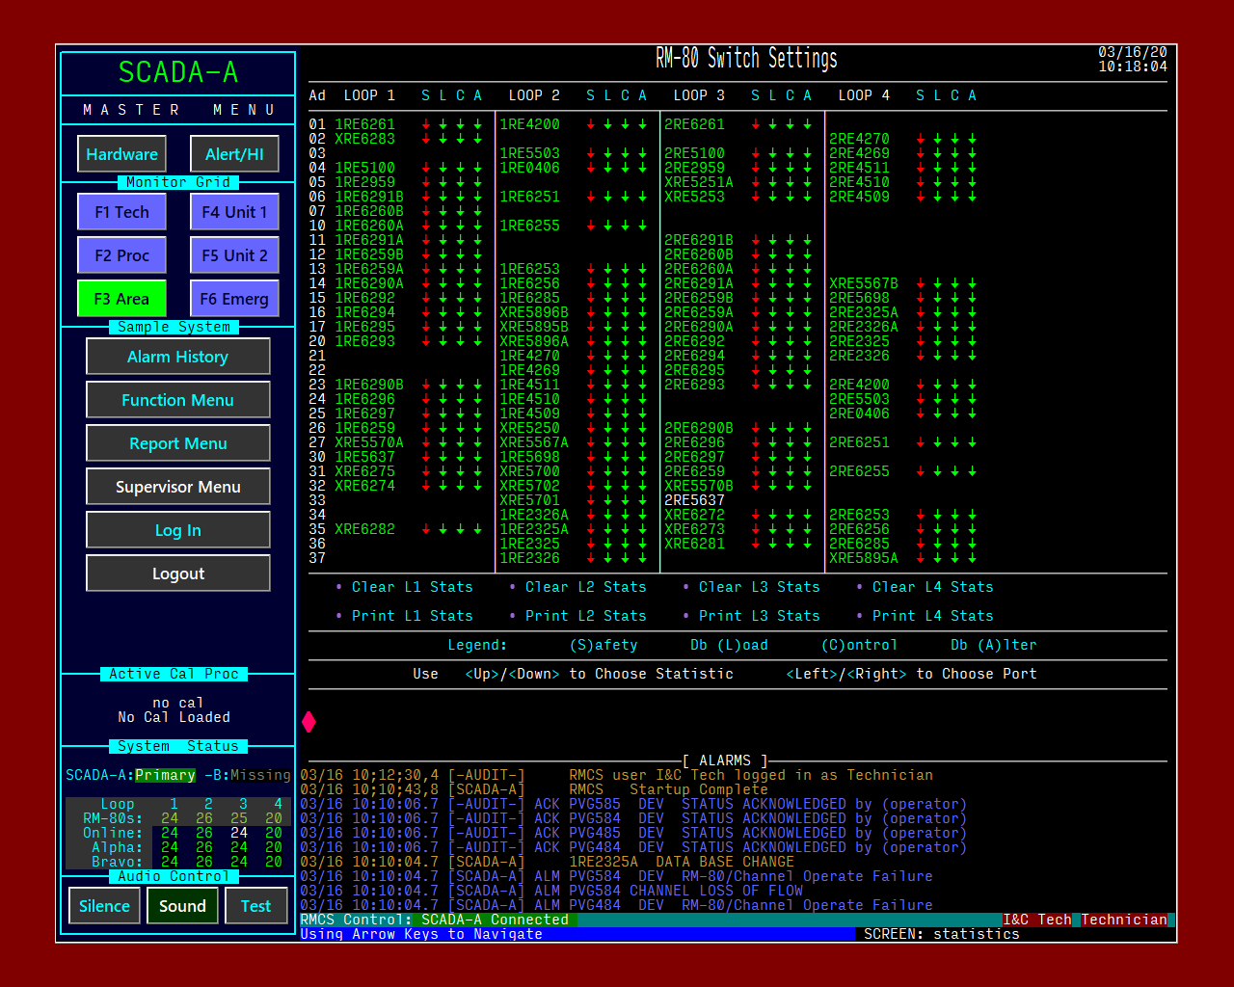Select F5 Unit 2 monitor grid
This screenshot has width=1234, height=987.
[x=234, y=255]
